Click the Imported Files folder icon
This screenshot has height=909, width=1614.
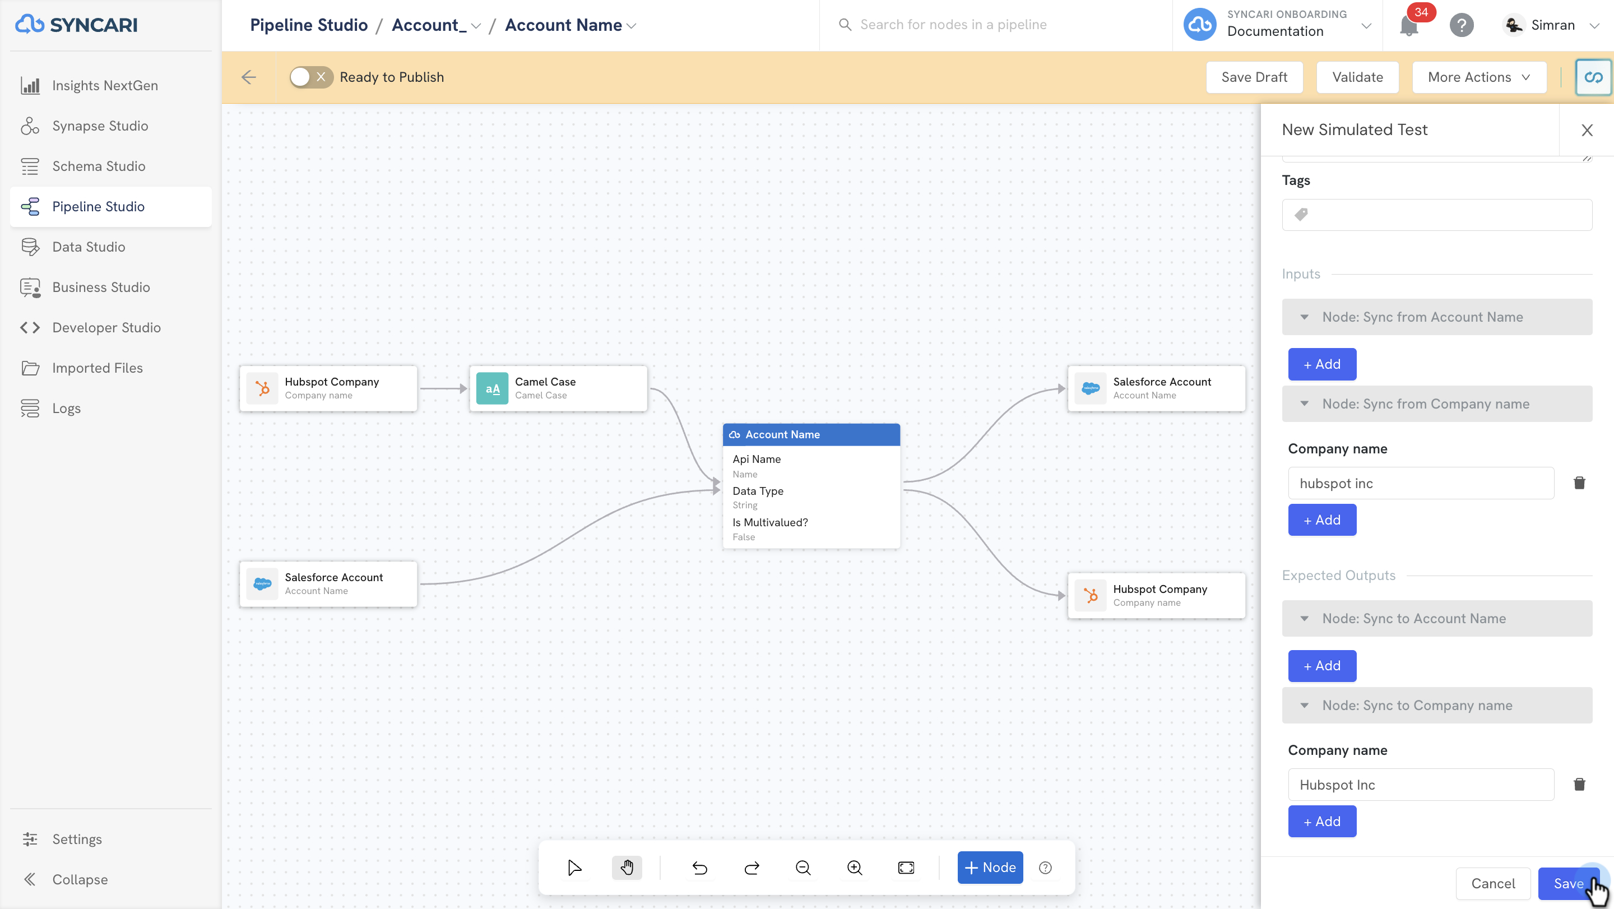(30, 368)
